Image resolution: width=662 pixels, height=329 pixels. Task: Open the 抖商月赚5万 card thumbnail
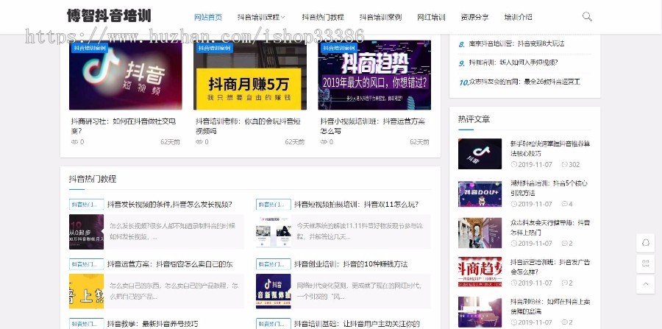(x=250, y=75)
